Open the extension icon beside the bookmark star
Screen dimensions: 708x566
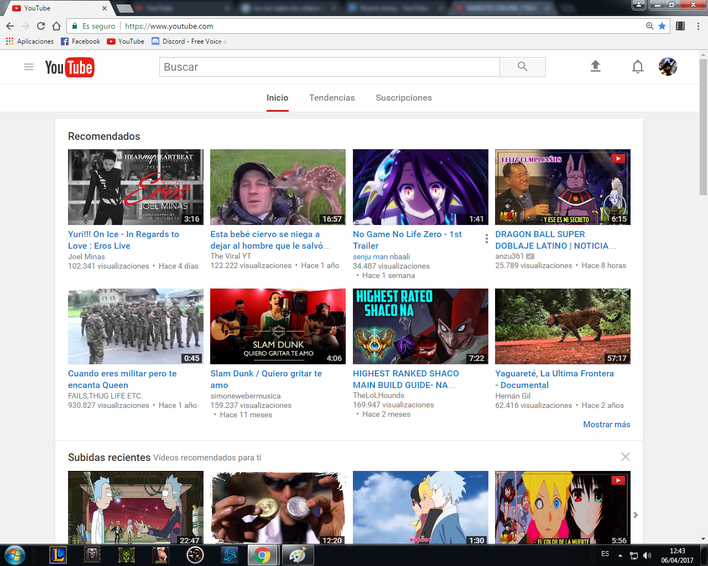(681, 26)
